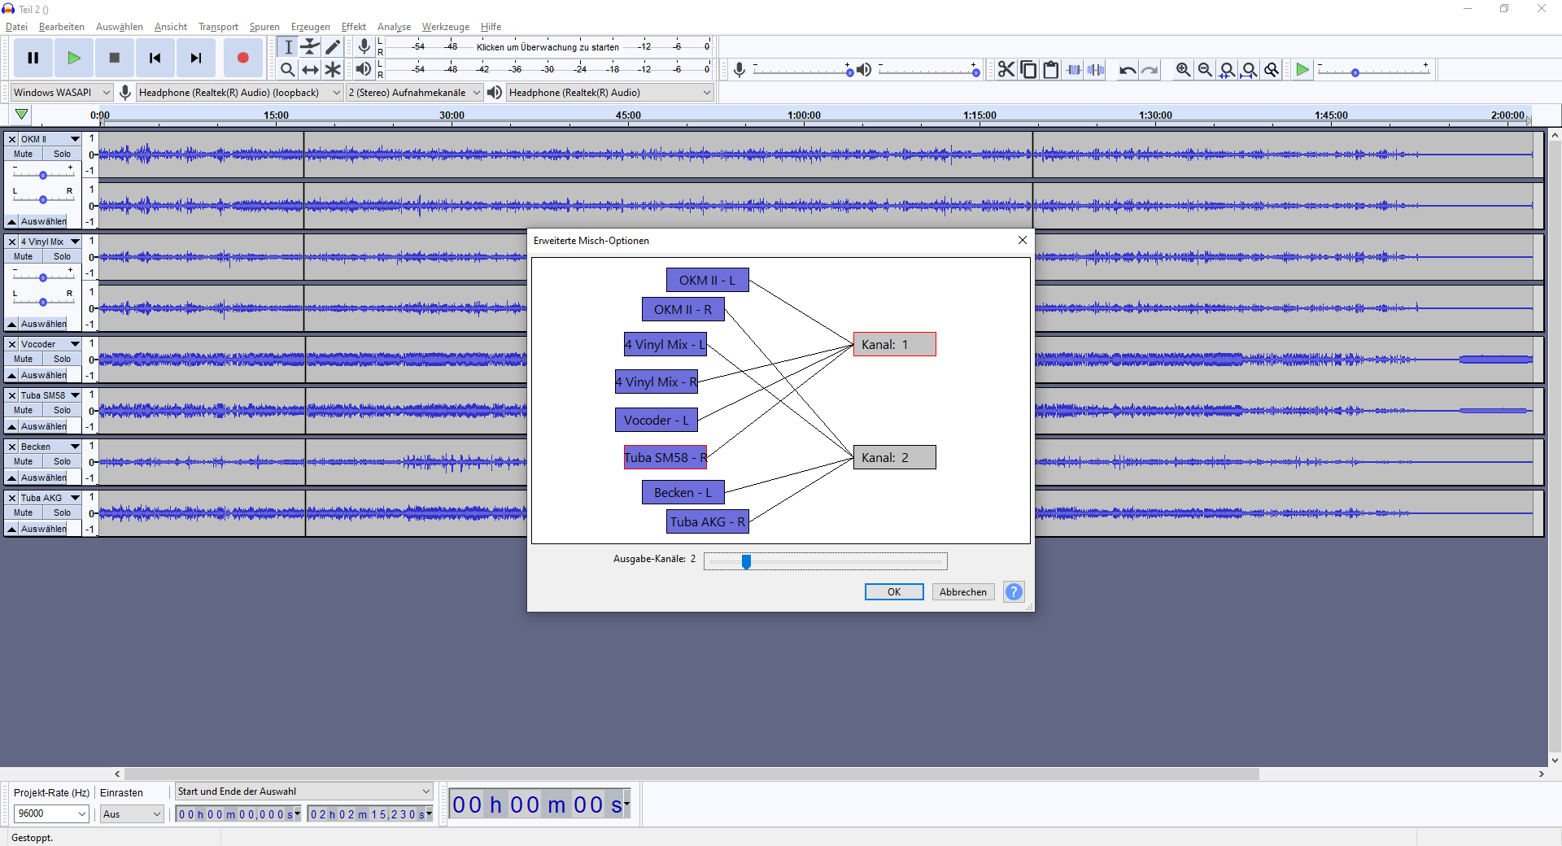
Task: Click the Skip to Start button
Action: (x=155, y=58)
